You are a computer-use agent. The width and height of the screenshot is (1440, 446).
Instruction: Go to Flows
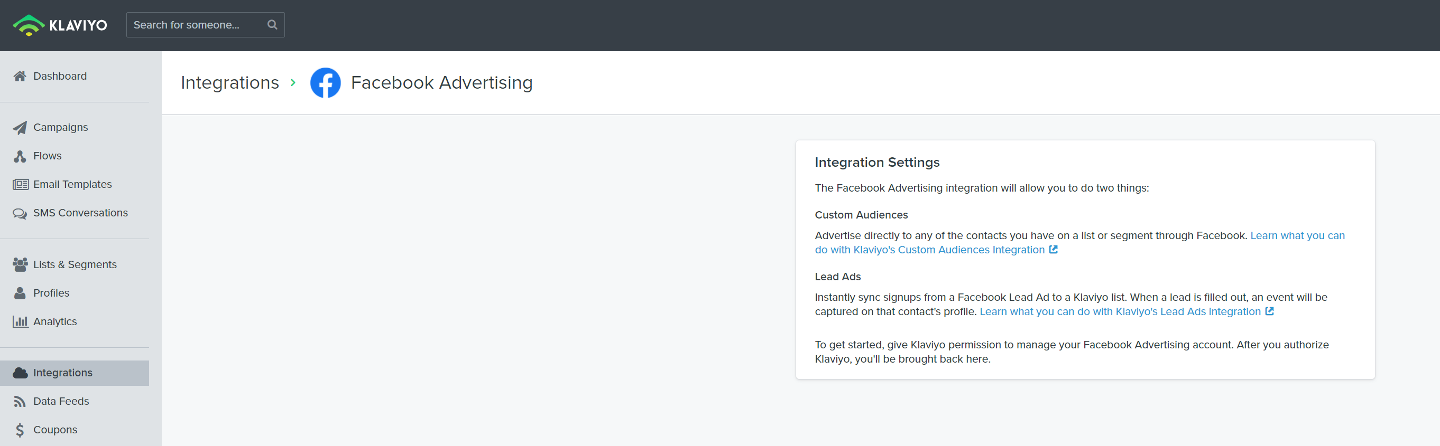coord(48,156)
